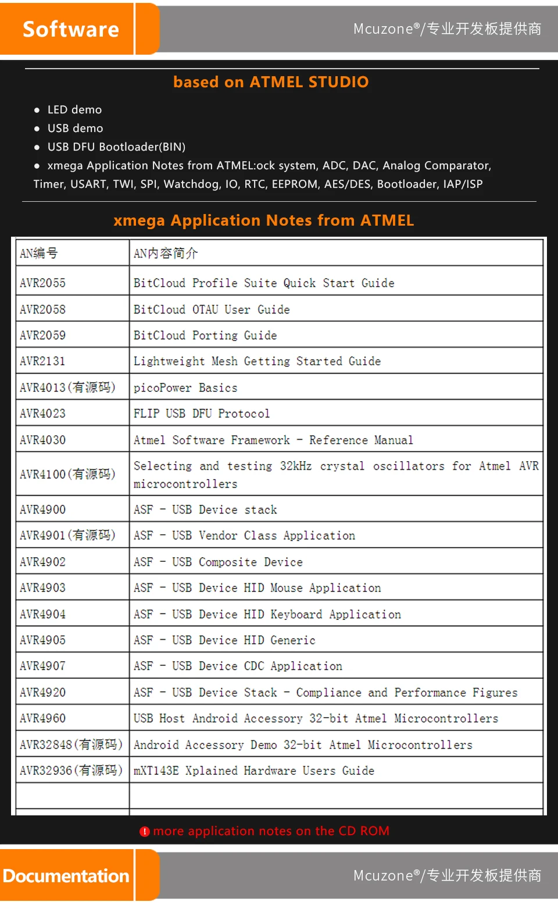The image size is (558, 909).
Task: Select 'USB DFU Bootloader(BIN)' bullet item
Action: click(116, 147)
